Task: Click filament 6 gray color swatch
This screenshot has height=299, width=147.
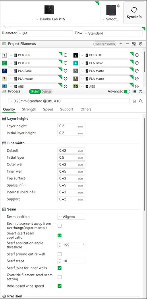Action: coord(75,71)
